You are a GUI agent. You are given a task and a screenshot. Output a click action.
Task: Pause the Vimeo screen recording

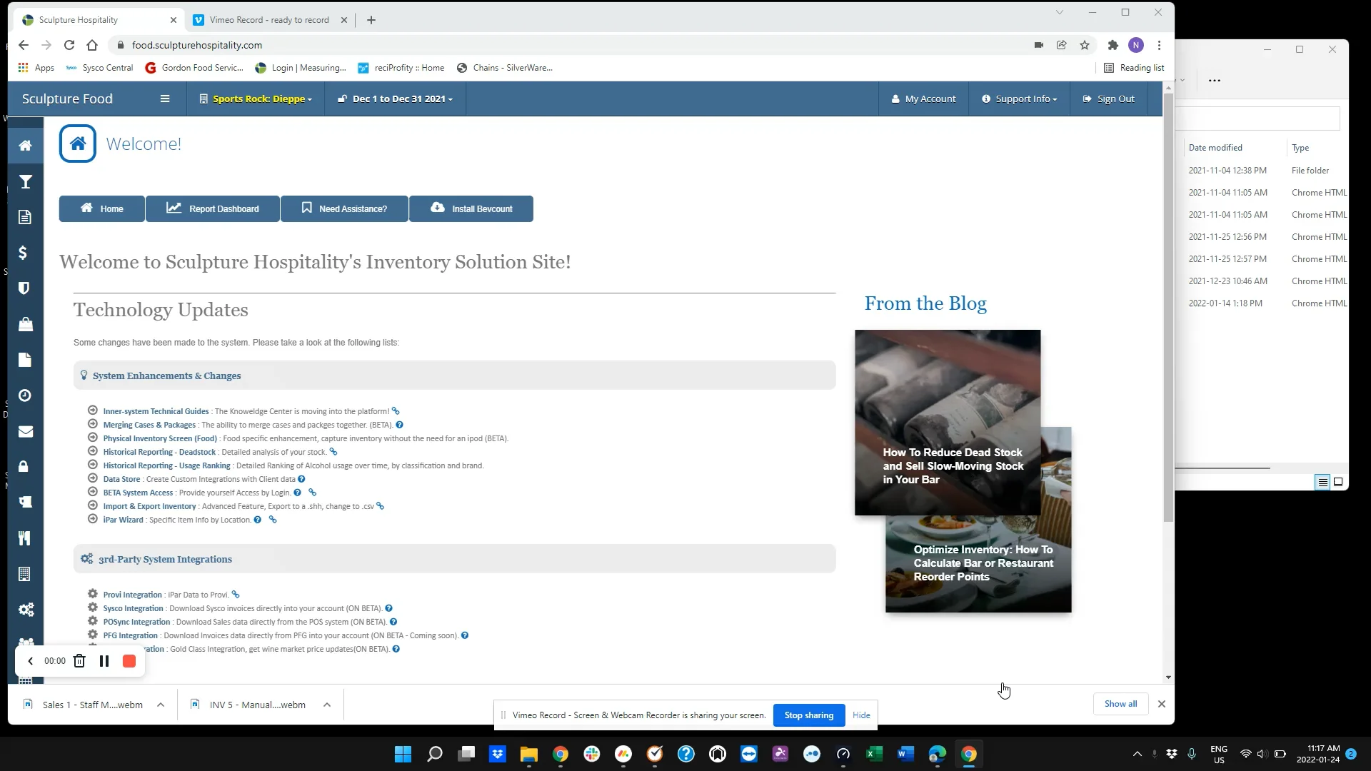coord(104,661)
